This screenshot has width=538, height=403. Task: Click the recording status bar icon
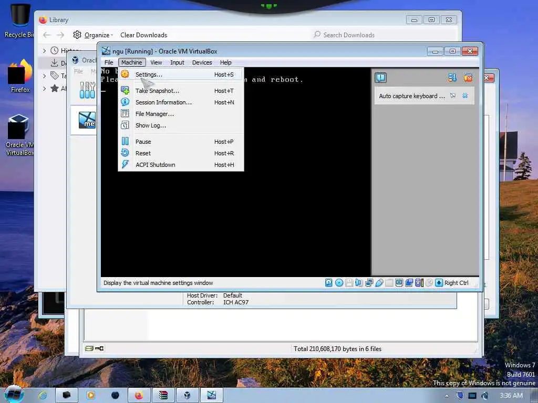[x=409, y=283]
